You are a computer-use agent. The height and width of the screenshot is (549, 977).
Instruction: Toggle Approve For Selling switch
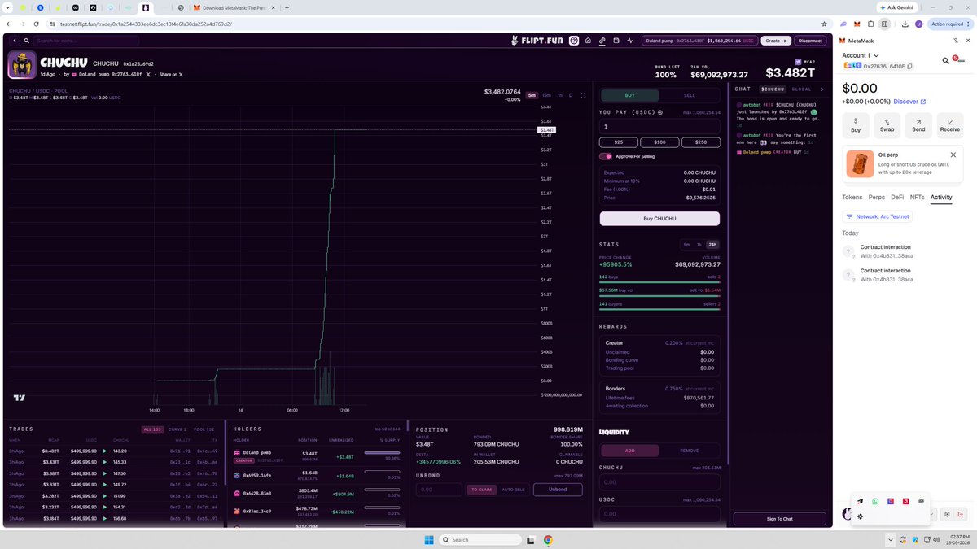click(x=606, y=156)
